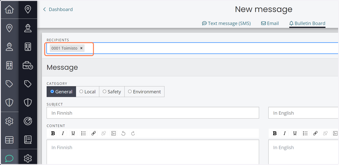Click undo in the Finnish content toolbar
339x165 pixels.
[123, 133]
